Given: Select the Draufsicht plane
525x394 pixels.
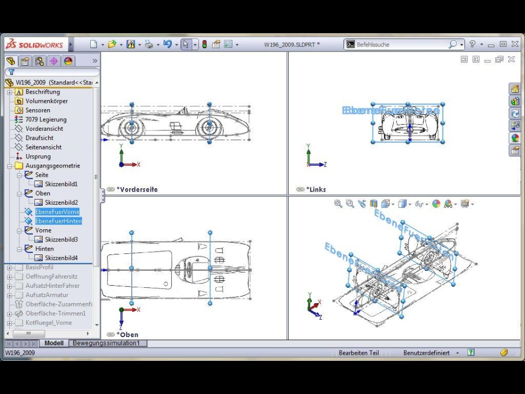Looking at the screenshot, I should click(x=39, y=138).
